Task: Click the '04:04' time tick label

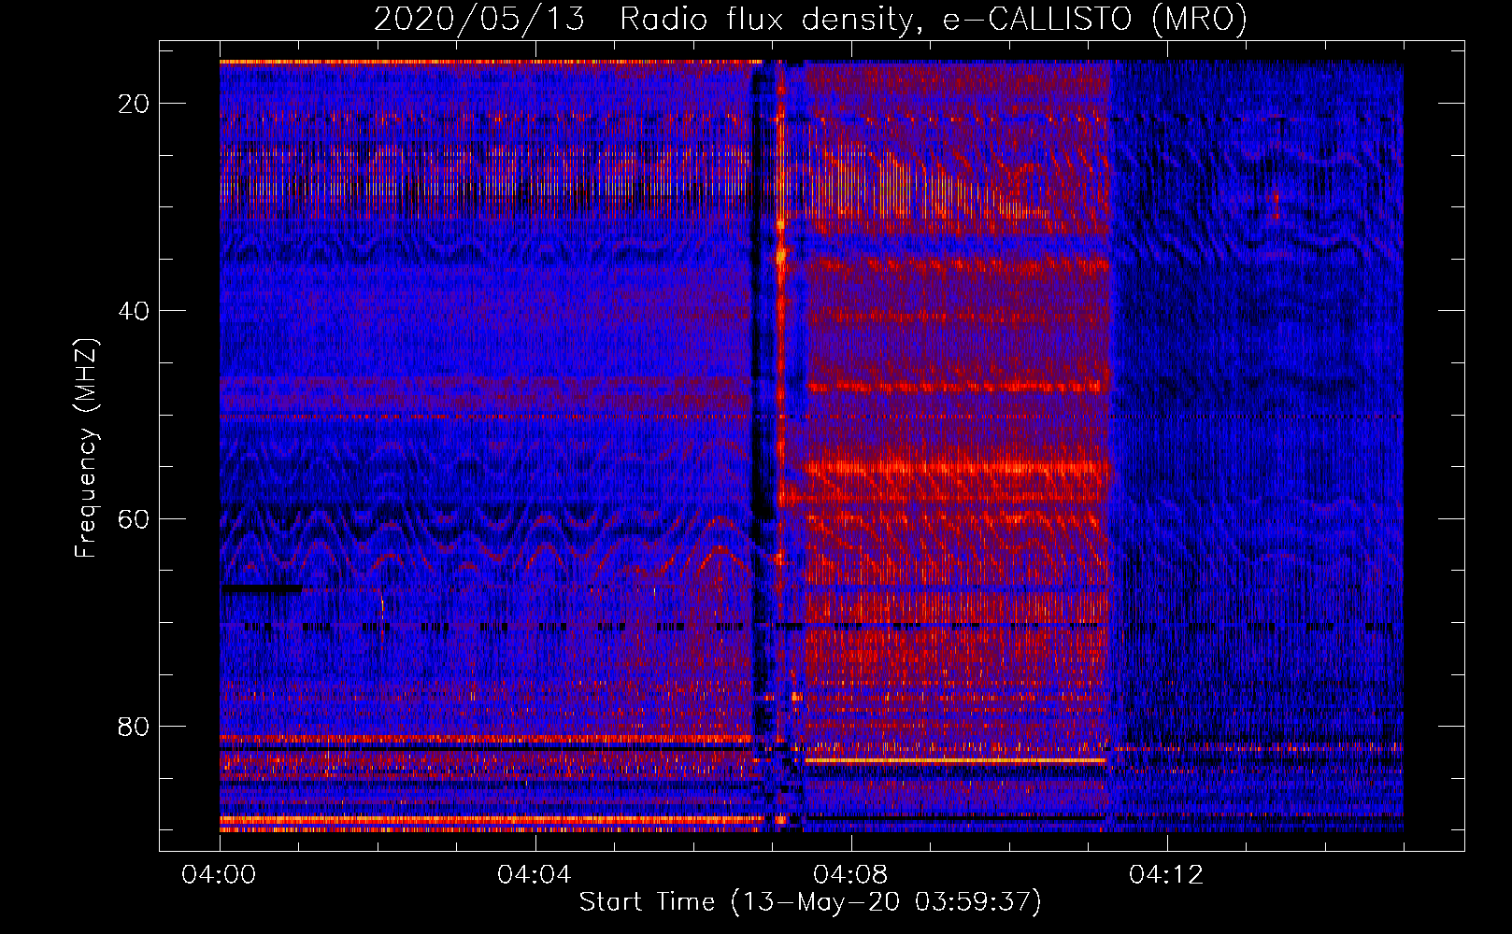Action: (x=535, y=875)
